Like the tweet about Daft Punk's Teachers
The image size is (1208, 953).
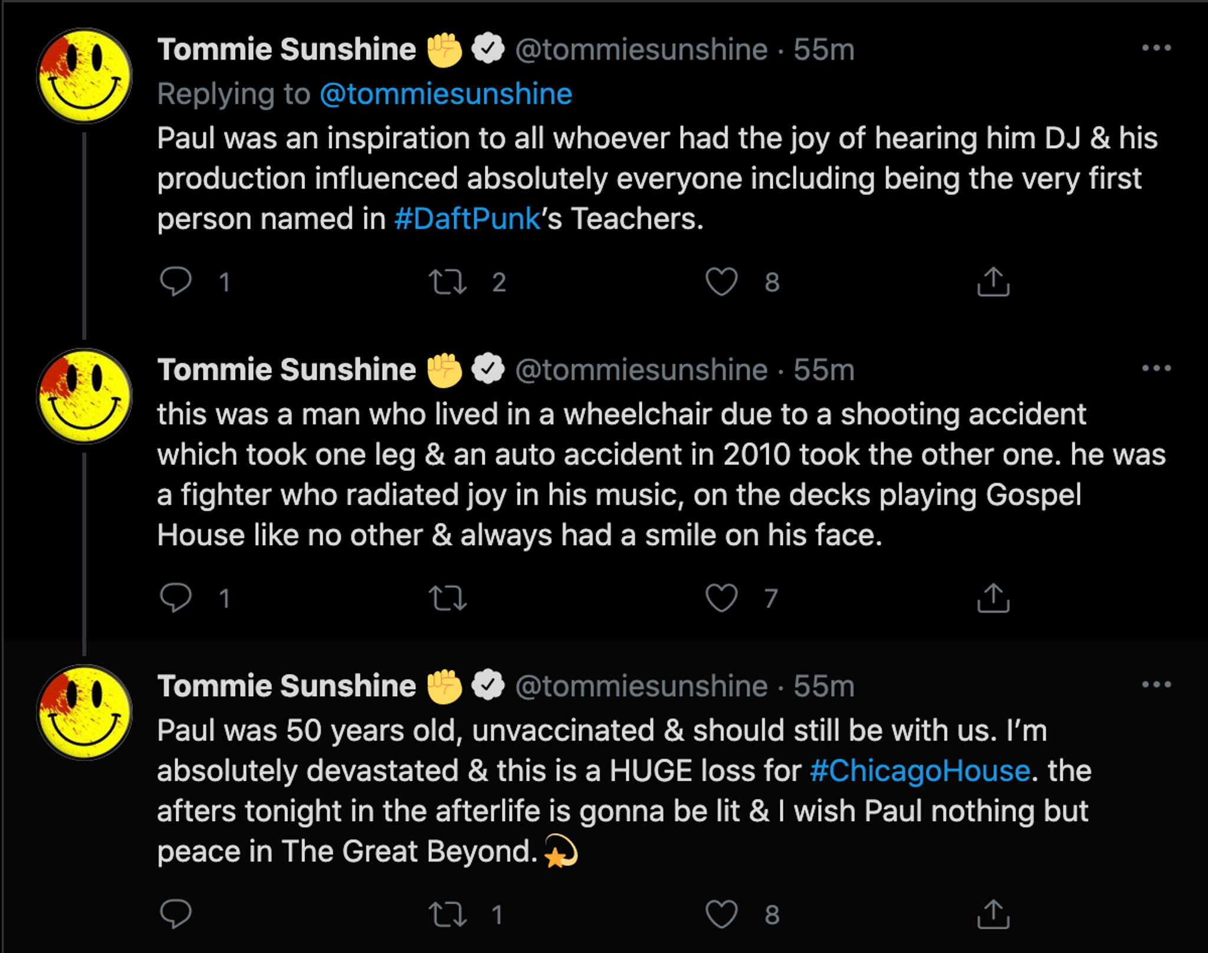click(721, 281)
